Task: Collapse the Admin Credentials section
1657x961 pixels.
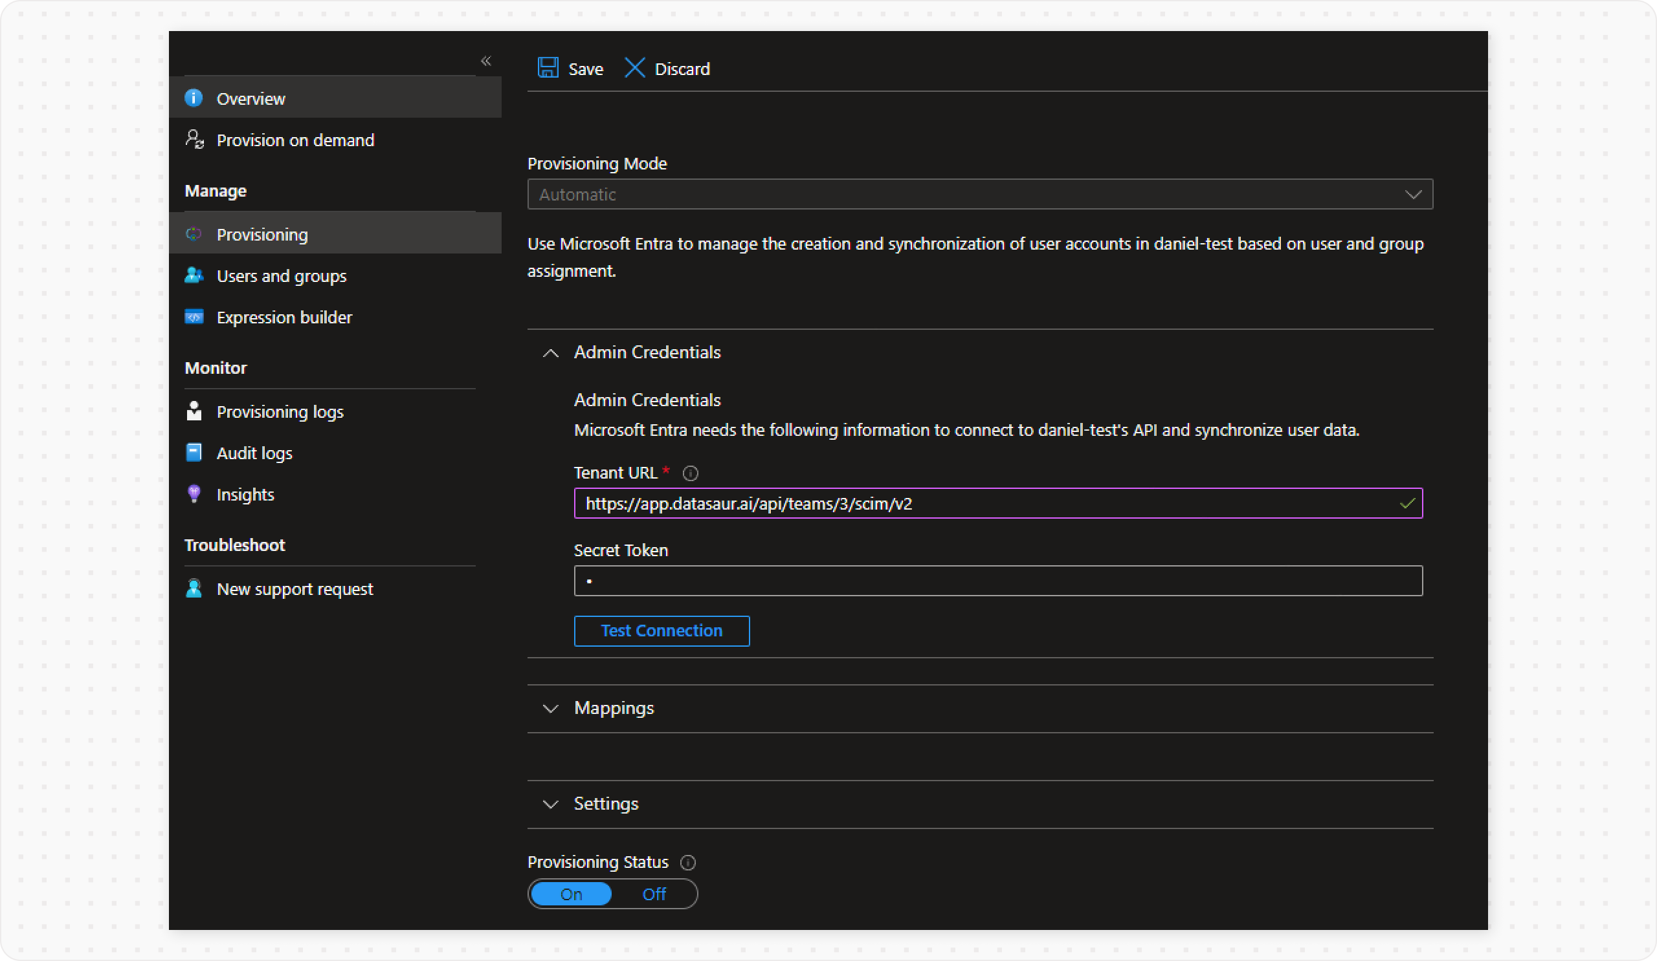Action: tap(550, 353)
